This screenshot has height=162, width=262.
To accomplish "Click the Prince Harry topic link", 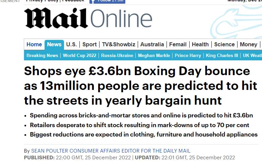I will point(188,55).
